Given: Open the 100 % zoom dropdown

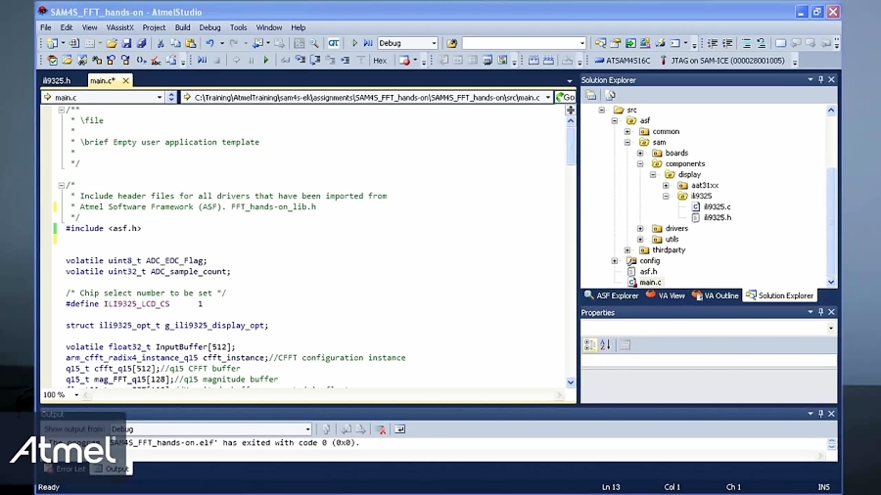Looking at the screenshot, I should click(x=76, y=395).
